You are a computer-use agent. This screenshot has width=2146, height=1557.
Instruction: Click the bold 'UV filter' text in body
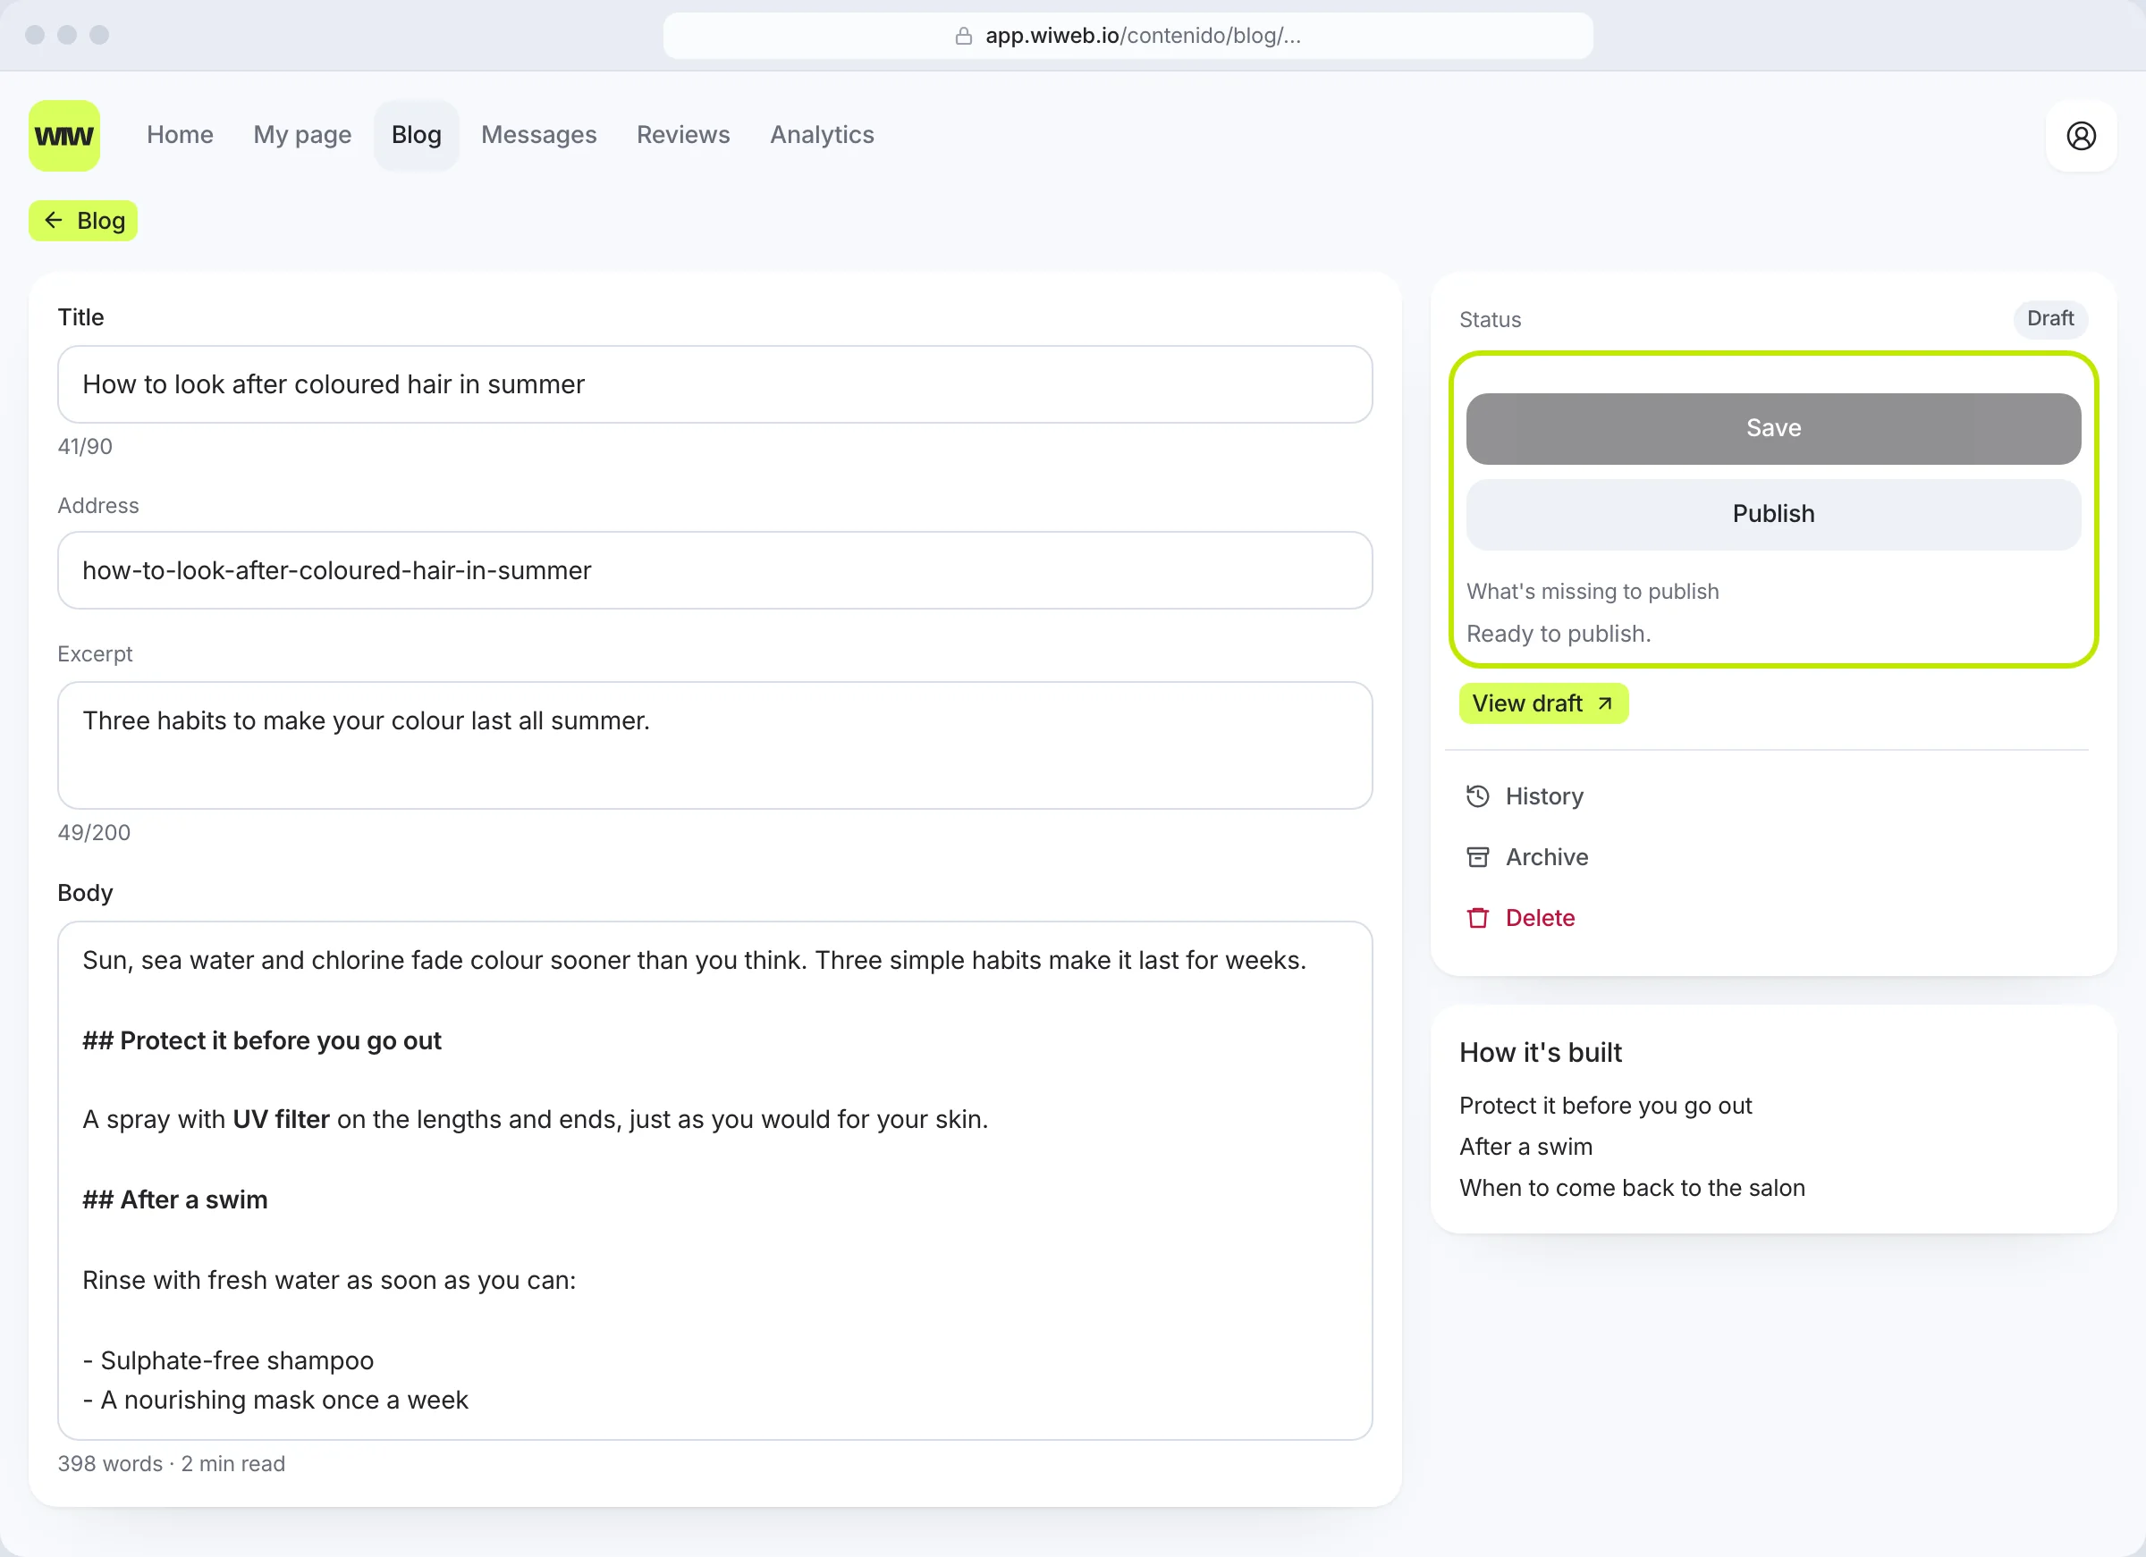[x=281, y=1120]
